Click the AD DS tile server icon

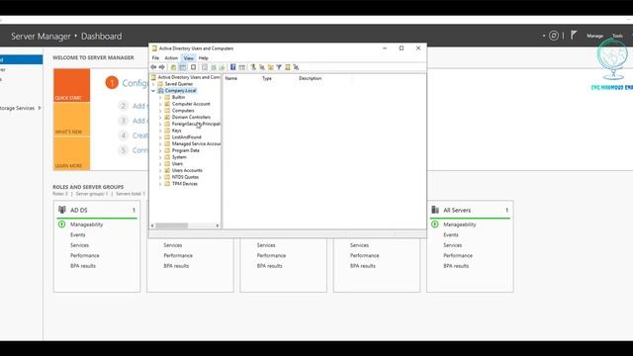(x=62, y=210)
